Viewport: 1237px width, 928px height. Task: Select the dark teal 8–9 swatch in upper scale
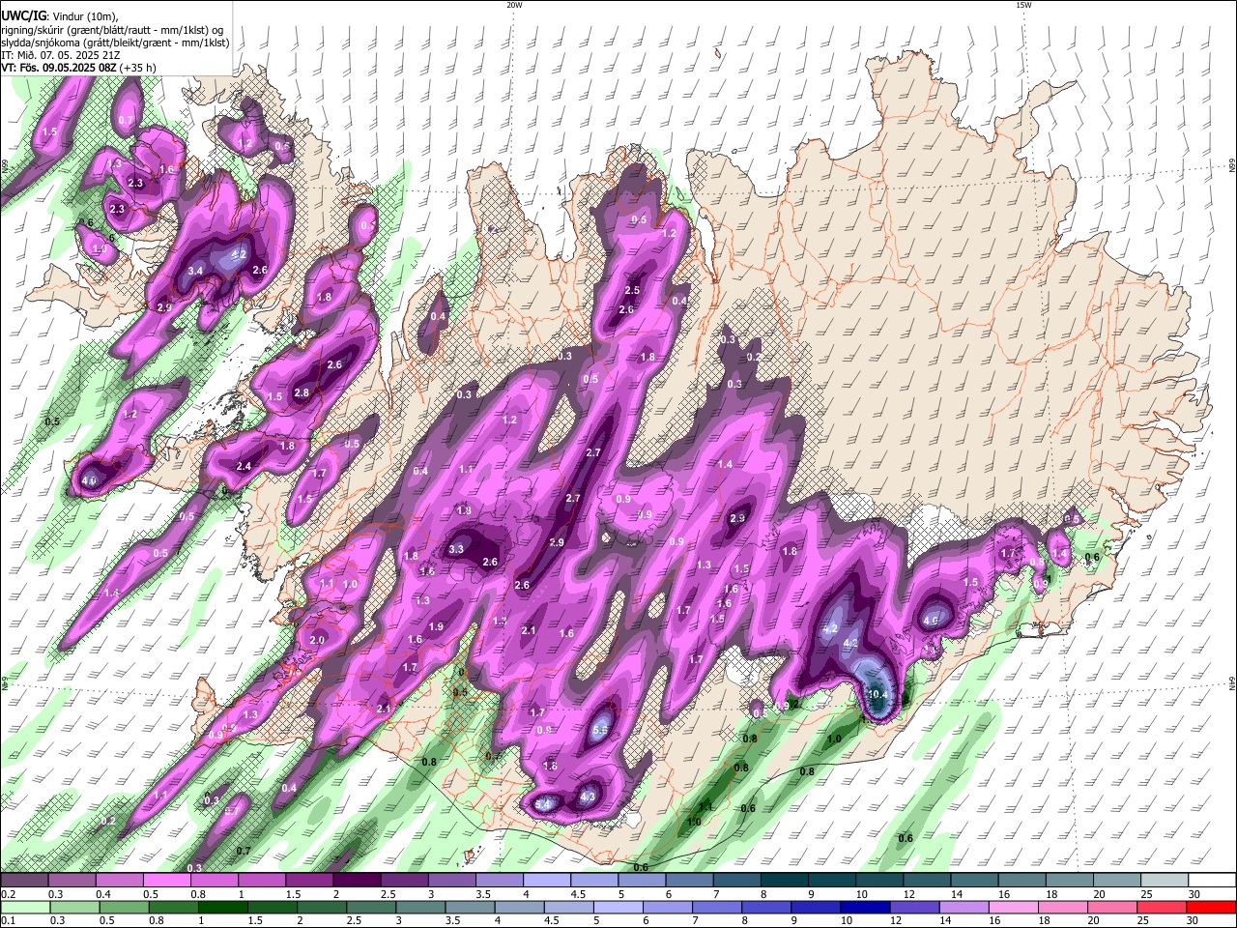point(784,881)
